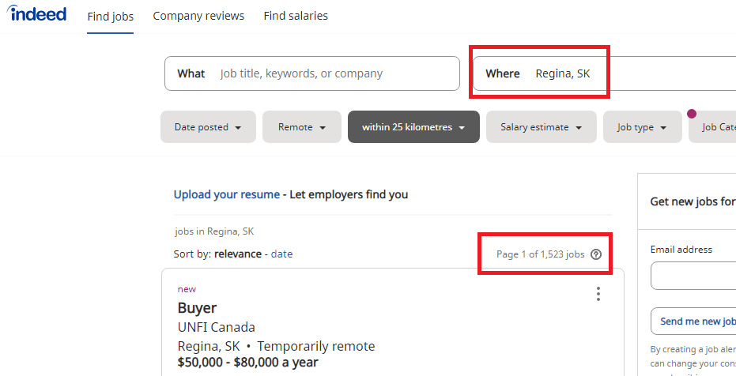Viewport: 736px width, 376px height.
Task: Open the Job Category filter
Action: [712, 127]
